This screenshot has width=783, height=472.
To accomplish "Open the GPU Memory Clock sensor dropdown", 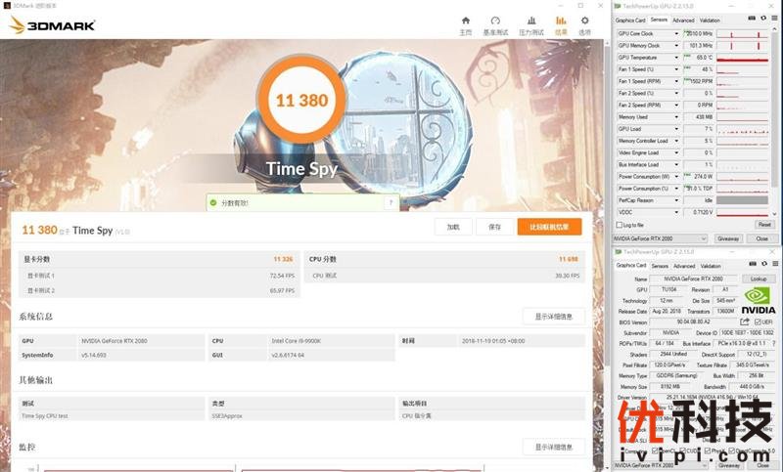I will click(x=676, y=45).
